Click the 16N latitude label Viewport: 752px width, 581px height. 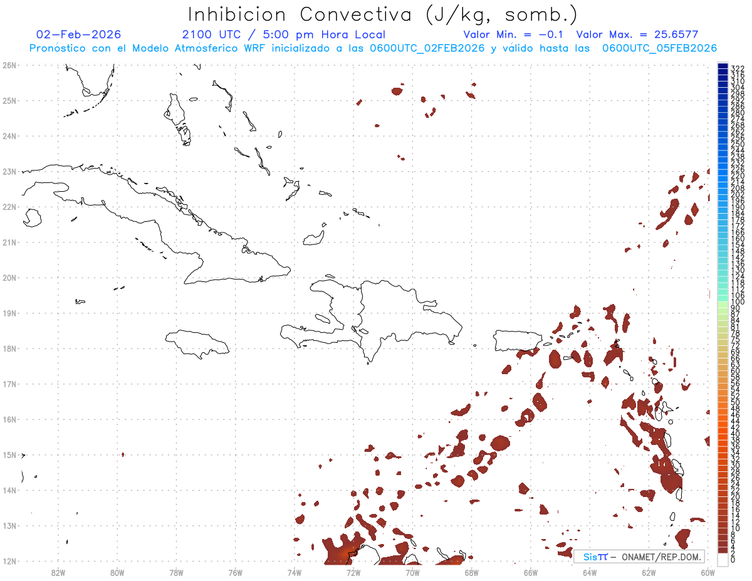pos(9,419)
